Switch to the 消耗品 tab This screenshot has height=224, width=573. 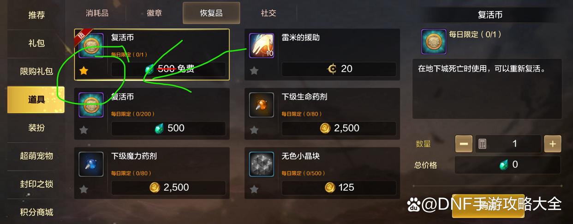(97, 13)
